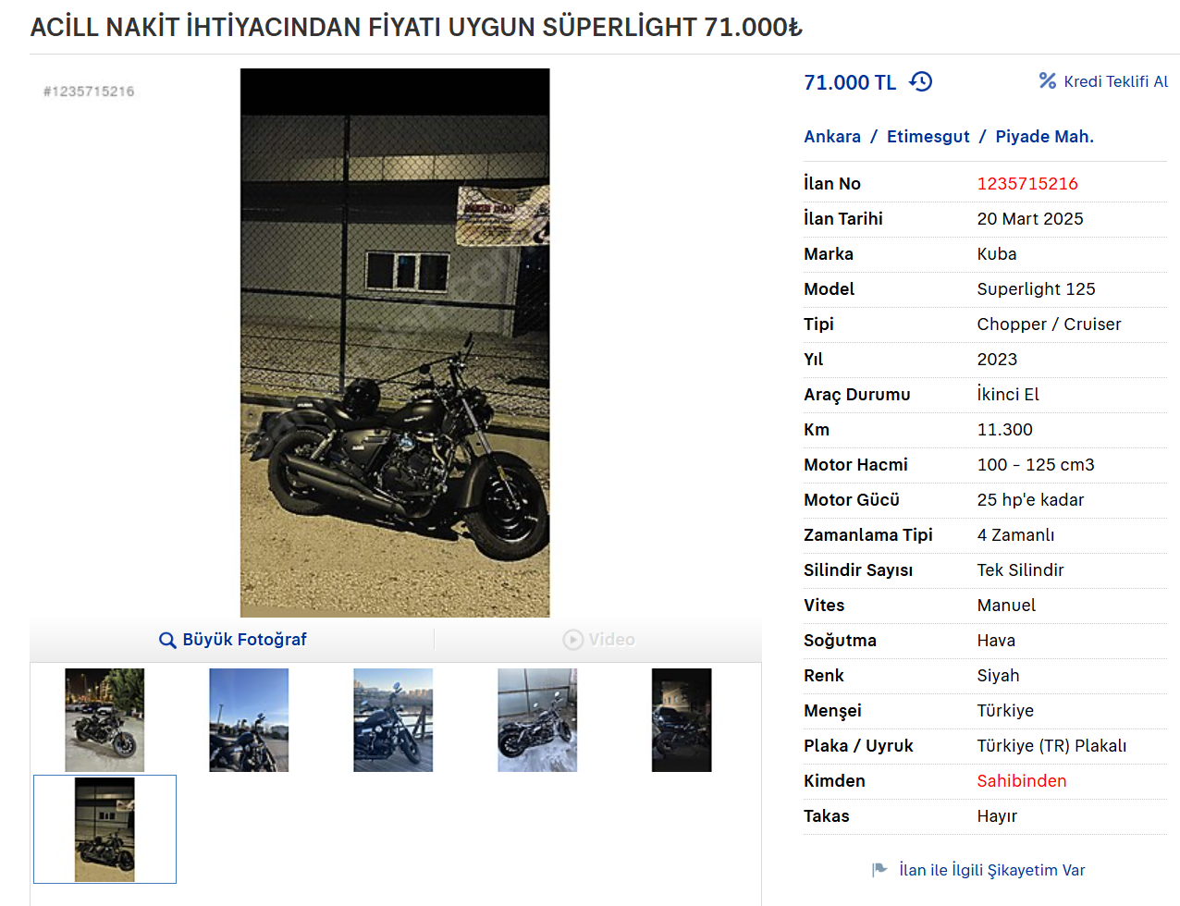The width and height of the screenshot is (1180, 906).
Task: Click İlan ile İlgili Şikayetim Var
Action: pos(992,870)
